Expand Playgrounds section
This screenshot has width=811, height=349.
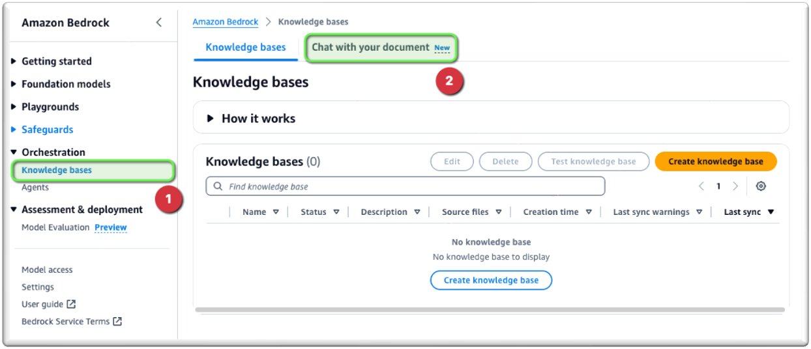coord(14,107)
